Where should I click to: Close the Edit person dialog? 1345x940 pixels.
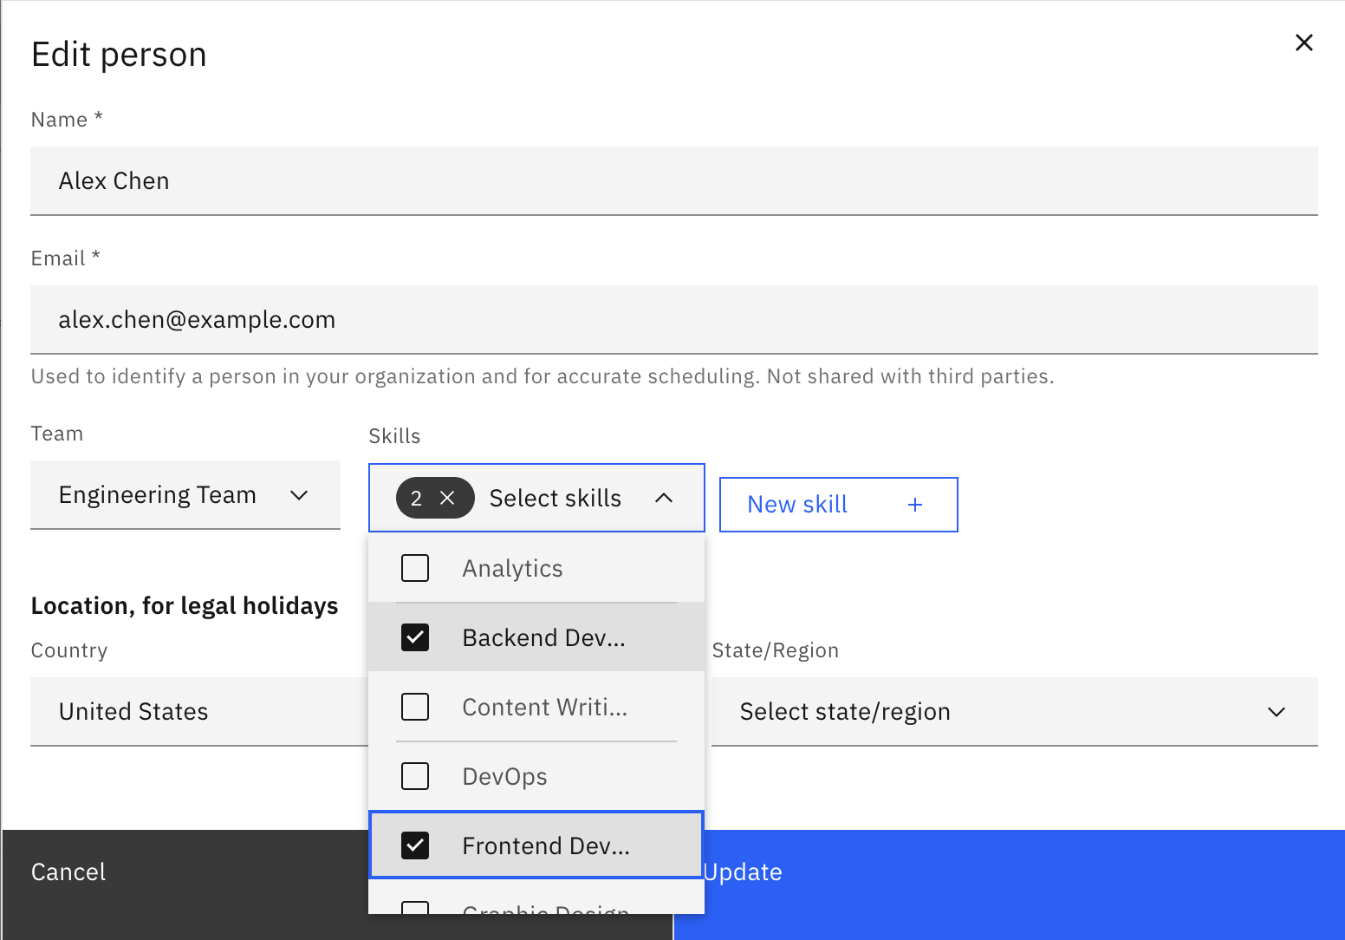point(1303,42)
